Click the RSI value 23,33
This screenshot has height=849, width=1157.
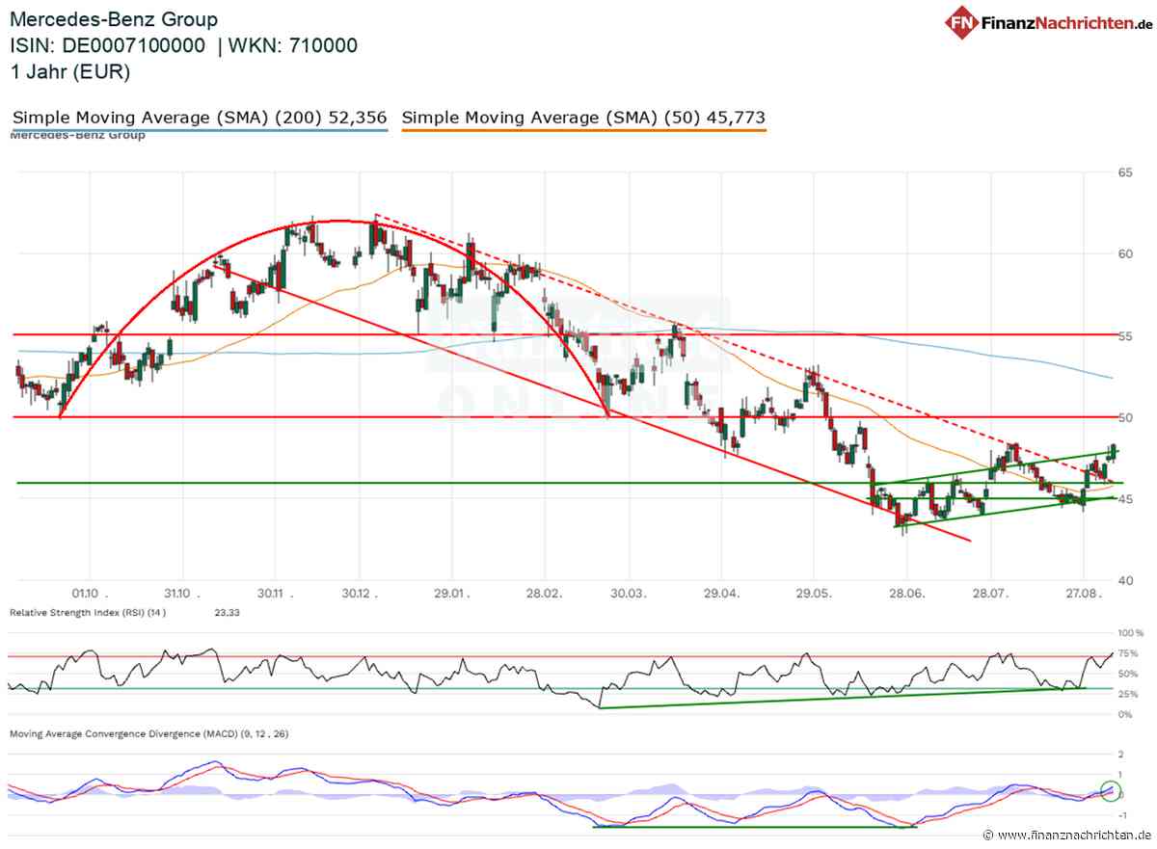[228, 613]
